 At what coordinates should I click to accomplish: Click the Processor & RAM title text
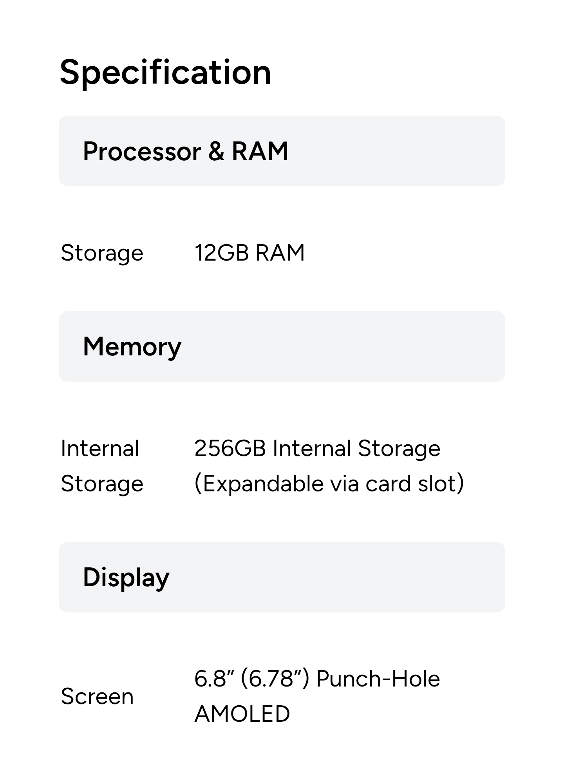click(186, 151)
